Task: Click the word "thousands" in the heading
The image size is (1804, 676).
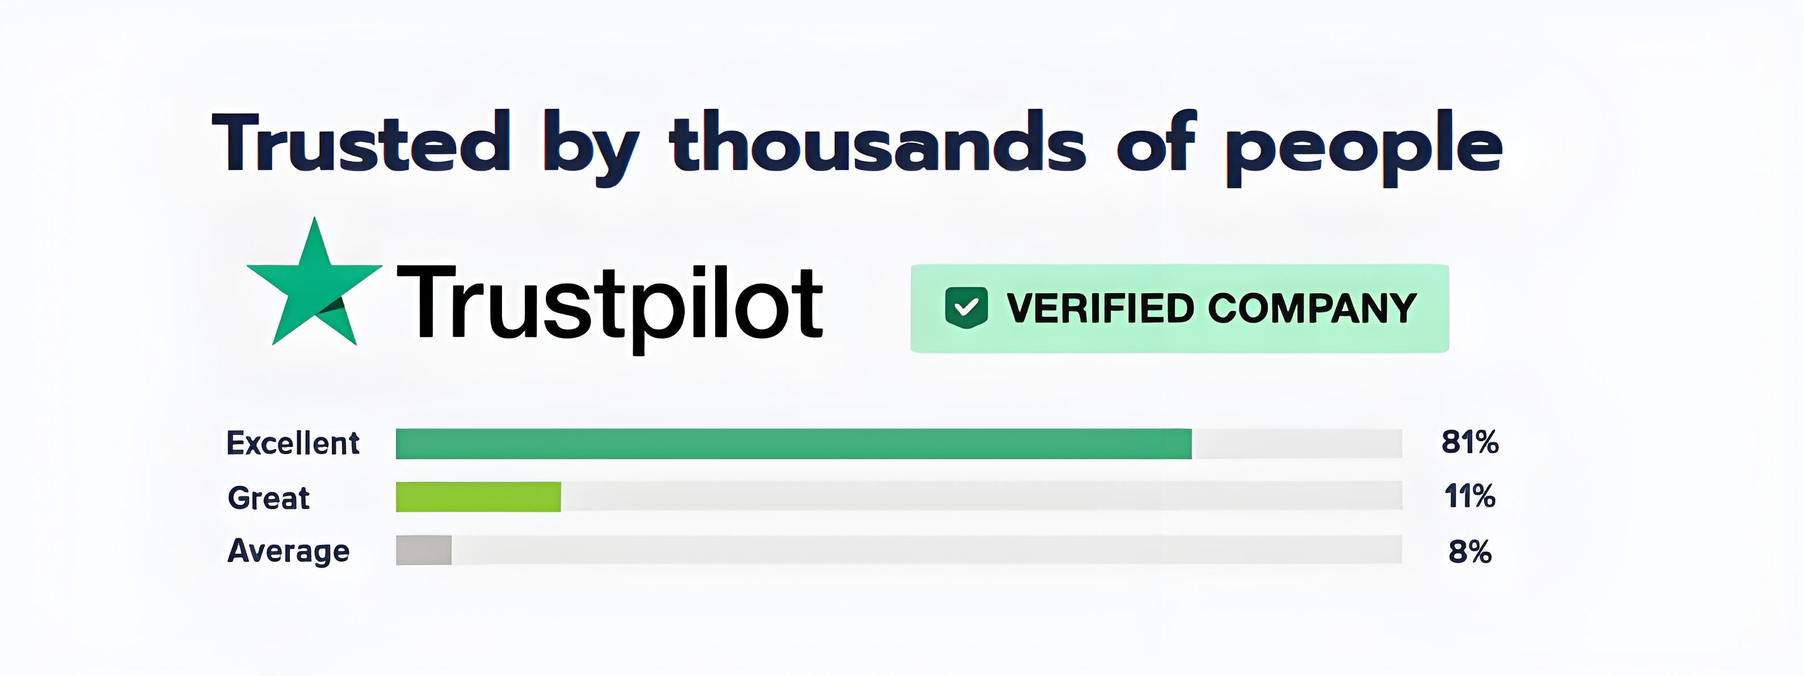Action: (x=877, y=143)
